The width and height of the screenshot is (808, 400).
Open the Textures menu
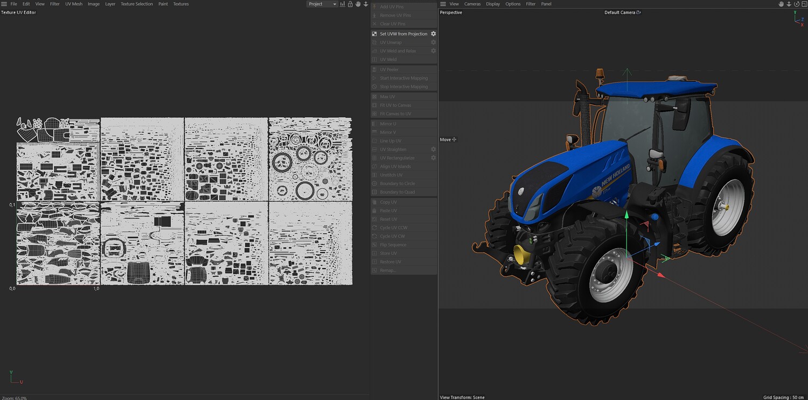pos(181,4)
